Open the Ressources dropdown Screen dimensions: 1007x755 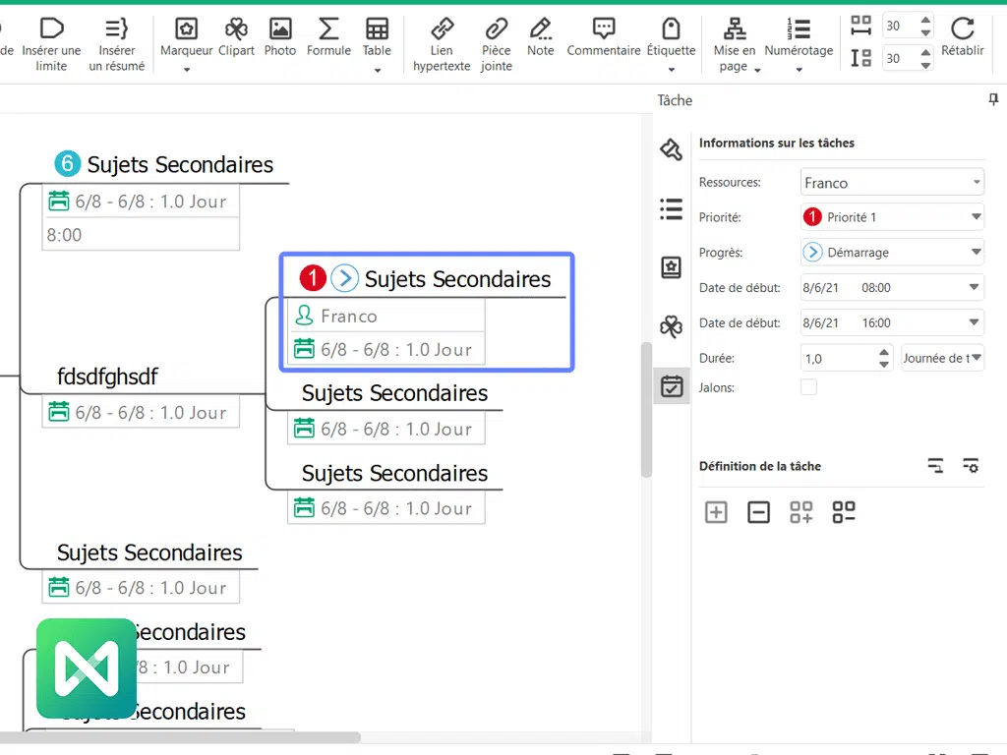pos(976,183)
